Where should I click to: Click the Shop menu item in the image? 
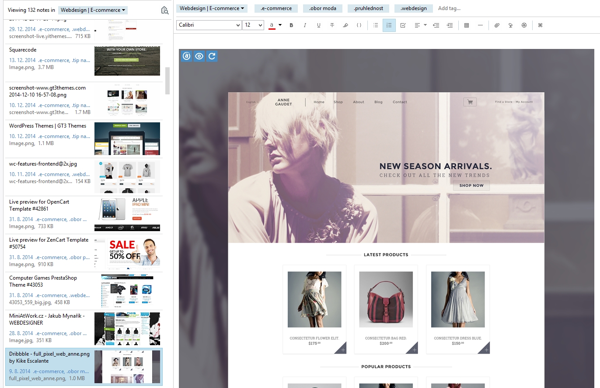click(338, 102)
